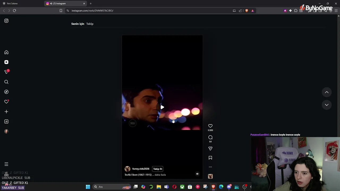Open the Explore compass icon
340x191 pixels.
[6, 92]
